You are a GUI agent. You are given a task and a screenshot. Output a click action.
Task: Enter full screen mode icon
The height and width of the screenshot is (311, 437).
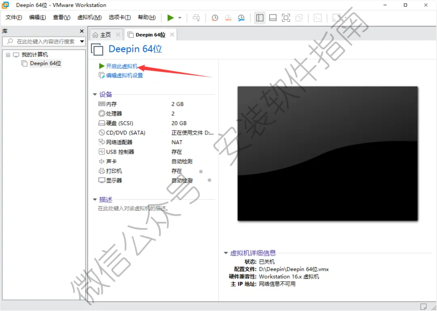click(286, 18)
